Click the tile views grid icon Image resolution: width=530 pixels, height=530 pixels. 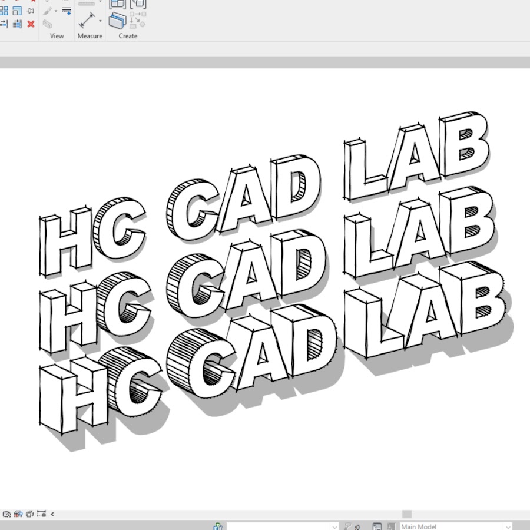(4, 11)
